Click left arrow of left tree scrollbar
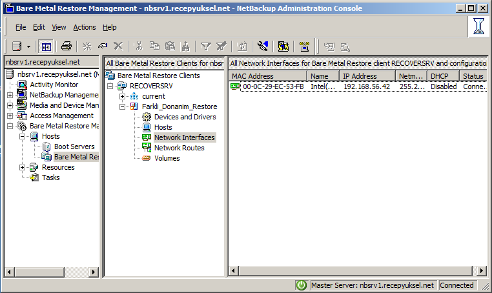Image resolution: width=492 pixels, height=293 pixels. (10, 272)
